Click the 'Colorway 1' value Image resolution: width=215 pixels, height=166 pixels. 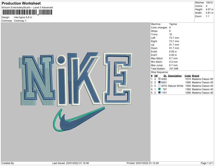[x=20, y=21]
